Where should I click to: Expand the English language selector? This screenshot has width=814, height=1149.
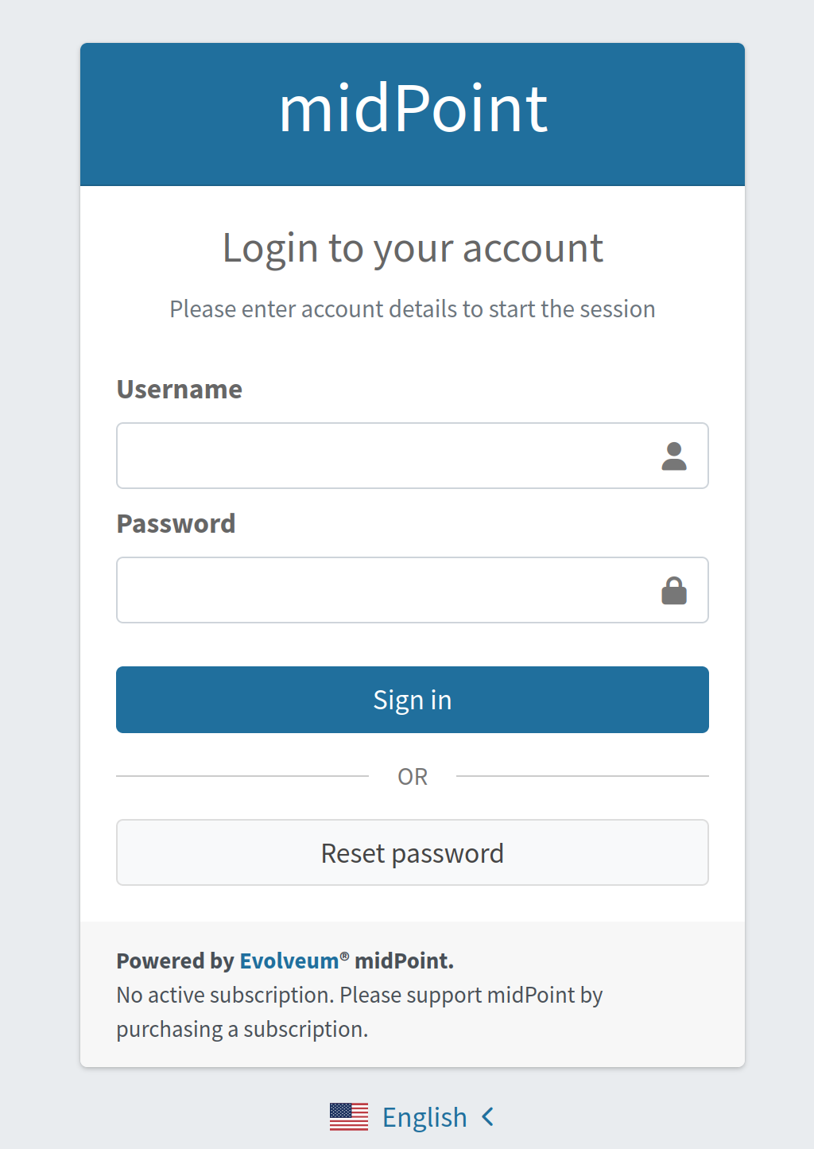424,1116
